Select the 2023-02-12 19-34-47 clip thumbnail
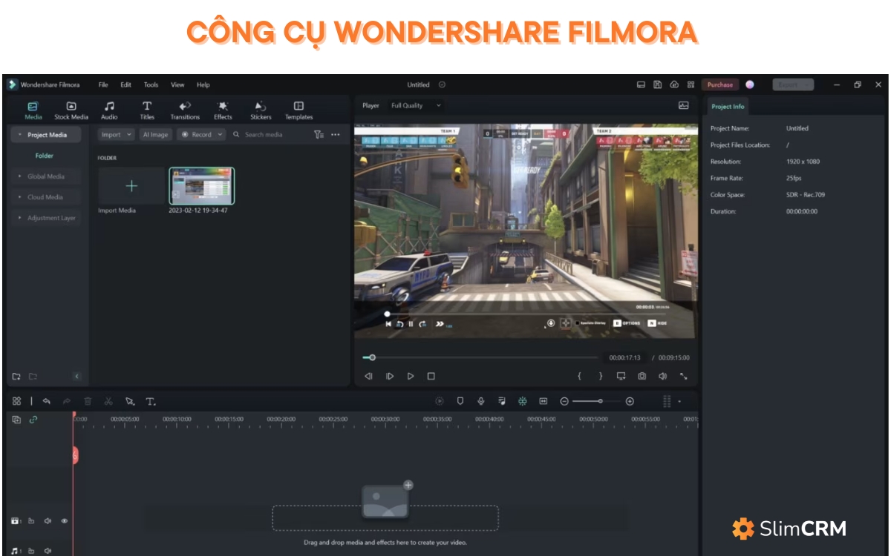 pos(201,185)
